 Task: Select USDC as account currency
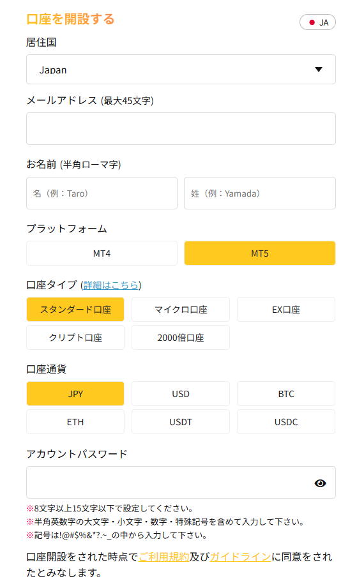(x=286, y=422)
